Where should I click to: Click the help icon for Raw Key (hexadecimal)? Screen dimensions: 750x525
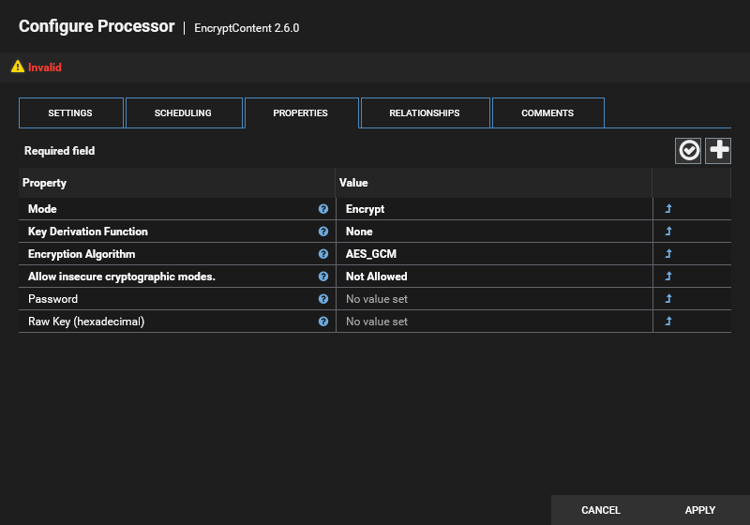[x=323, y=322]
